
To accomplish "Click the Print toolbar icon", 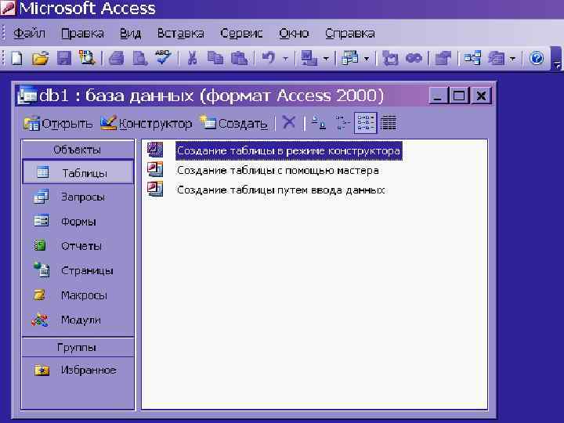I will pos(116,58).
